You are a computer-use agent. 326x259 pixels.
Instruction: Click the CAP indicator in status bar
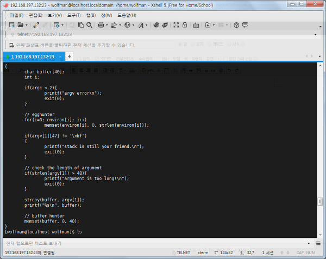tap(300, 252)
